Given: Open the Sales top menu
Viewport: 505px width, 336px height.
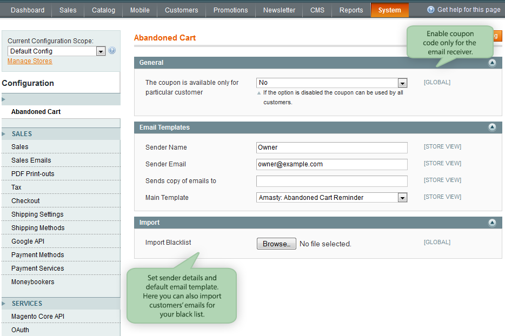Looking at the screenshot, I should pos(68,10).
